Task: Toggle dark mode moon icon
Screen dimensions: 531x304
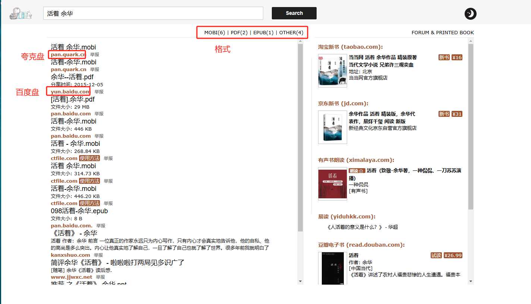Action: coord(470,14)
